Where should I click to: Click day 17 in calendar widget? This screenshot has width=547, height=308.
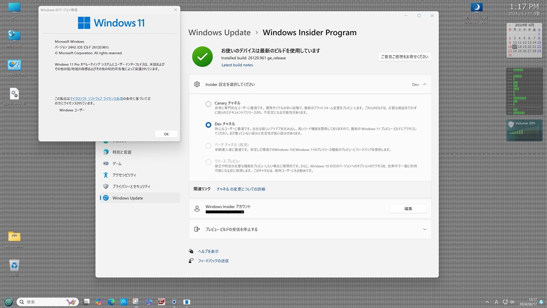click(x=514, y=47)
